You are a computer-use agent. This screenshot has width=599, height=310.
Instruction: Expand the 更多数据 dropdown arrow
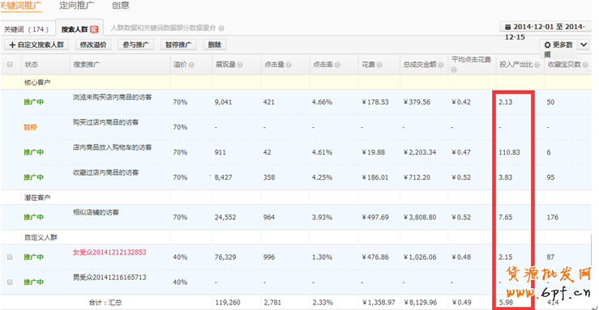click(584, 45)
